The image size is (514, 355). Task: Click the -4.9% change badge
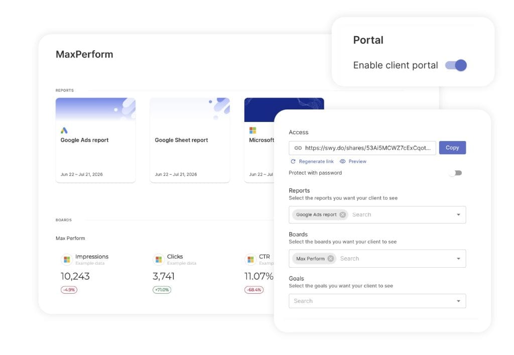pos(69,290)
